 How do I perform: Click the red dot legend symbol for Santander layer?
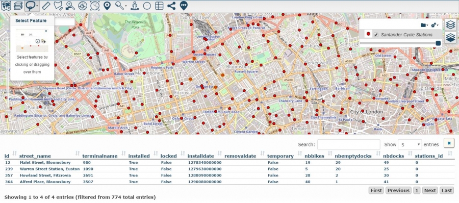369,34
